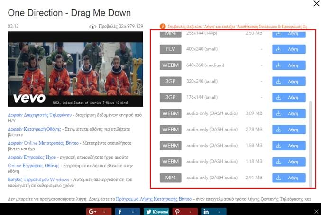Download the FLV 400x240 video
Screen dimensions: 321x215
[x=289, y=49]
